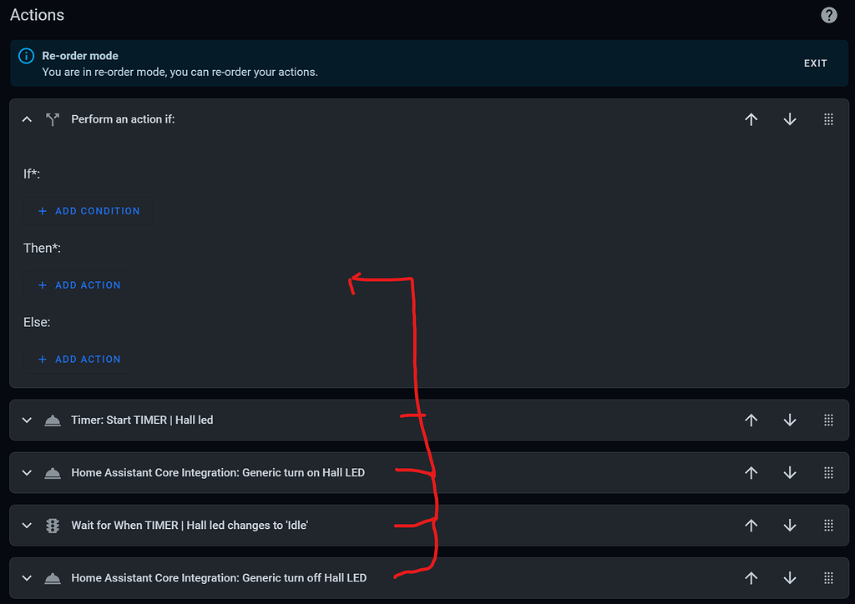Collapse the Perform an action if card
This screenshot has width=855, height=604.
coord(26,119)
